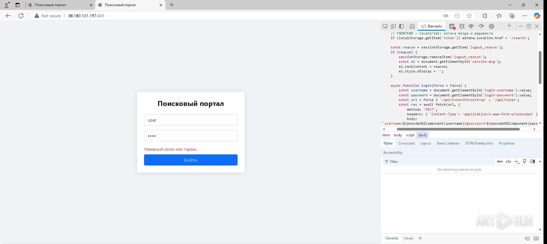This screenshot has width=547, height=244.
Task: Click the body breadcrumb node
Action: [x=398, y=135]
